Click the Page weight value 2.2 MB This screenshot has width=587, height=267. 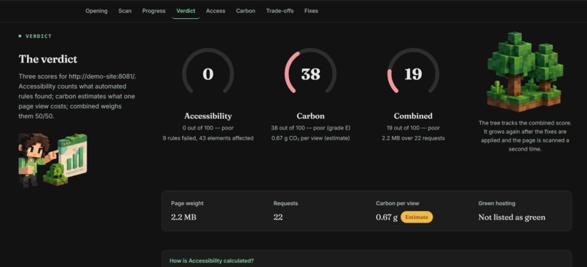pyautogui.click(x=184, y=218)
